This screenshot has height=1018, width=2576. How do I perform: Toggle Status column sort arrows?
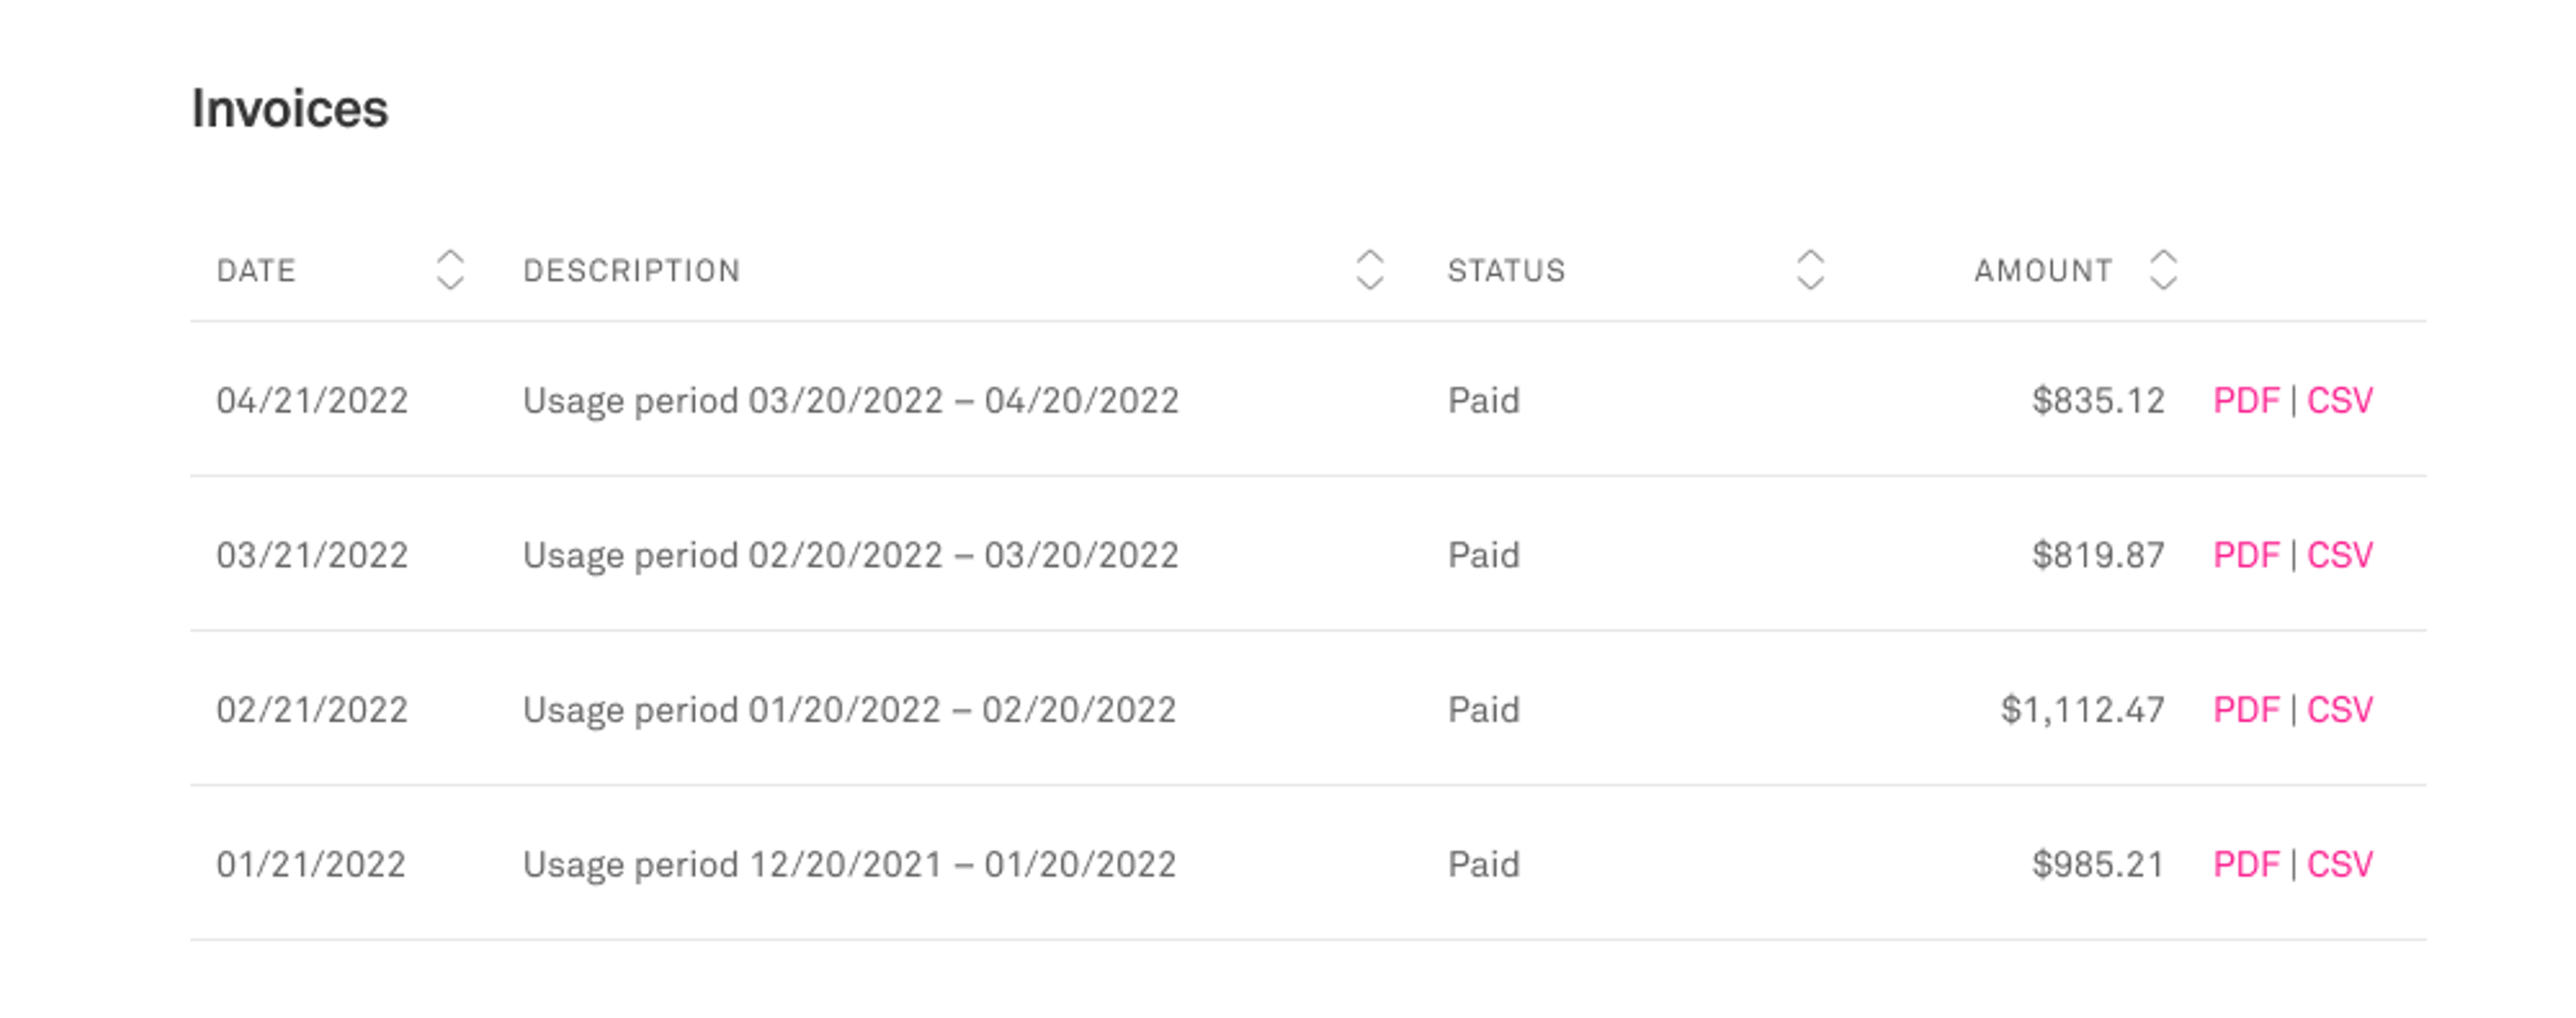click(x=1810, y=270)
